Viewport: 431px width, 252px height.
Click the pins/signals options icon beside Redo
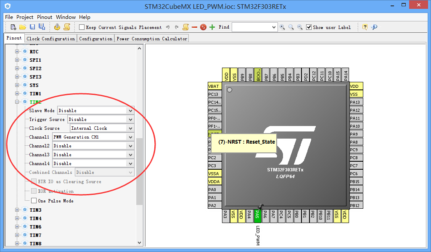click(x=185, y=27)
